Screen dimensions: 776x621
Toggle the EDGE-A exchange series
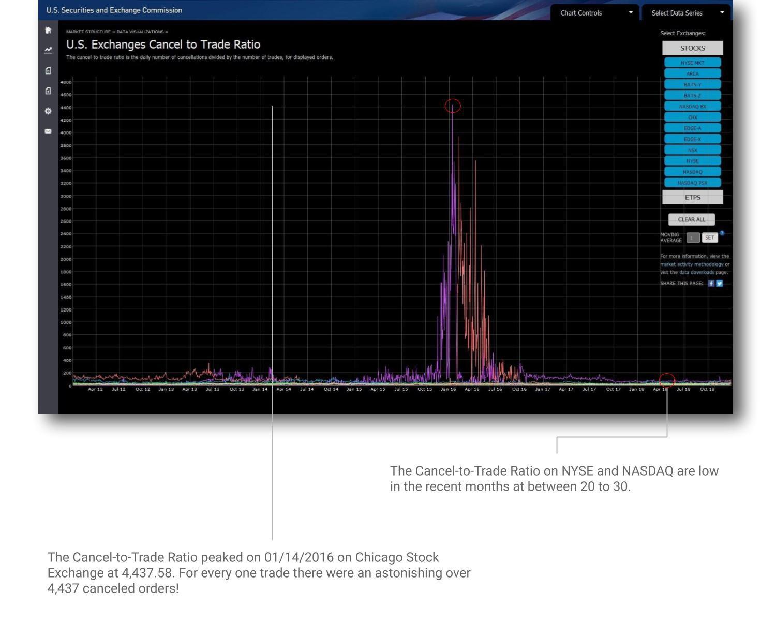(x=692, y=128)
